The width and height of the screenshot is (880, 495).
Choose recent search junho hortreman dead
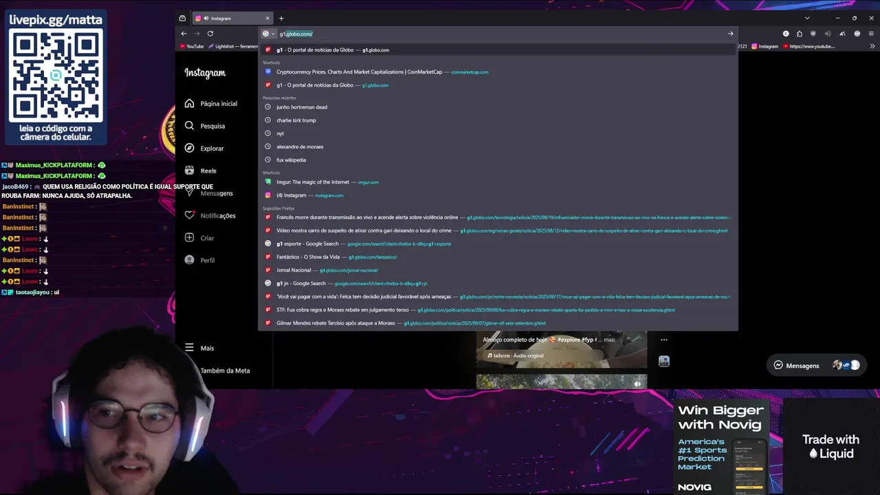pyautogui.click(x=498, y=107)
